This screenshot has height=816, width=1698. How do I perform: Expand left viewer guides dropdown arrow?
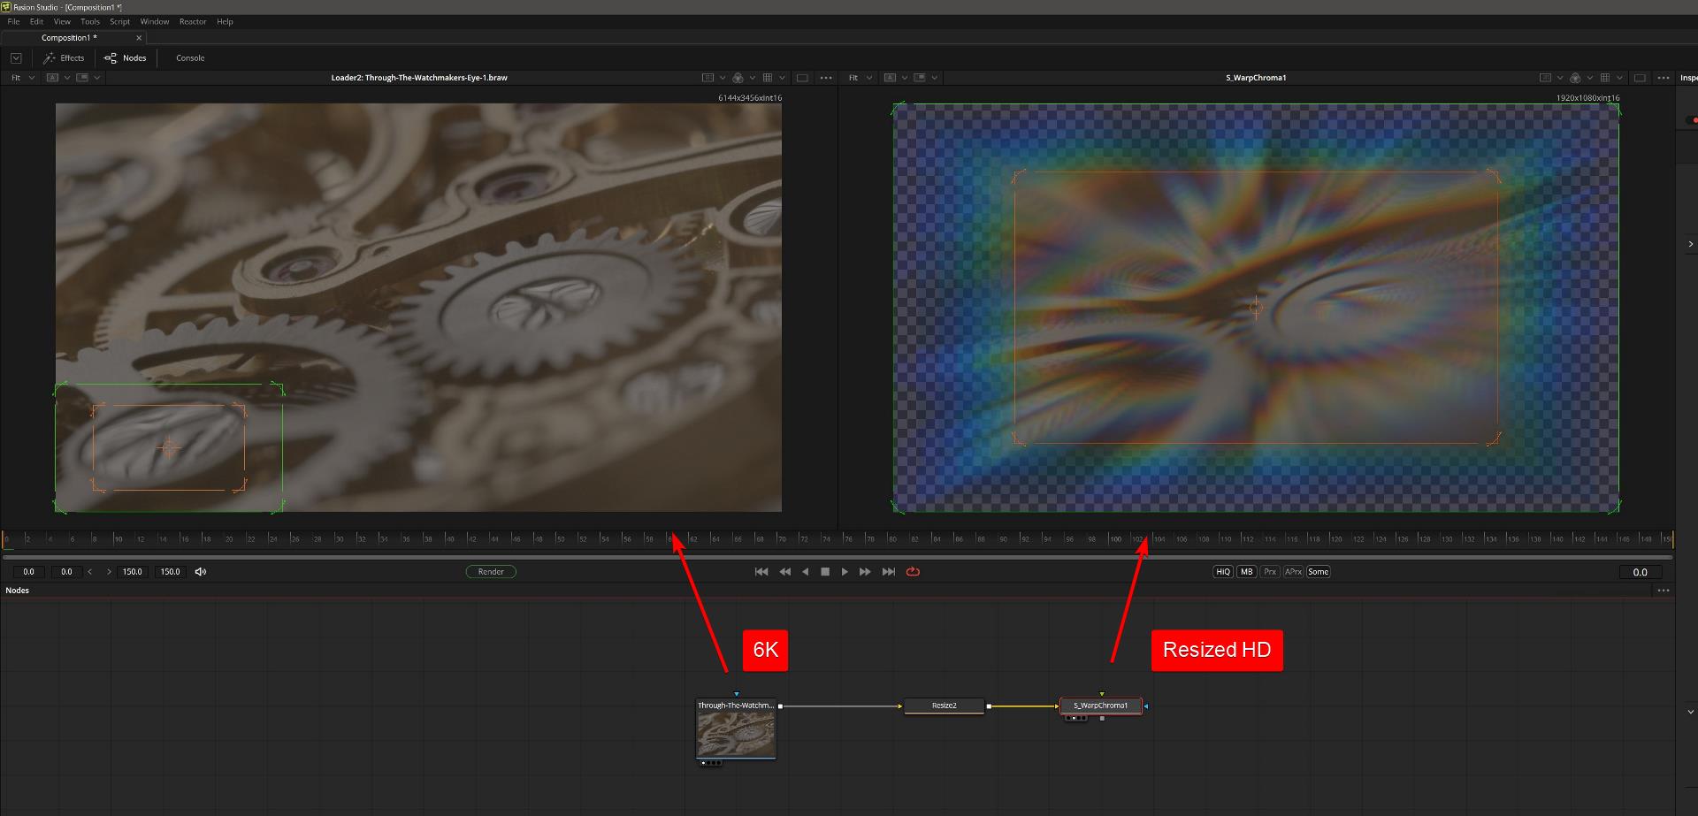[x=782, y=78]
